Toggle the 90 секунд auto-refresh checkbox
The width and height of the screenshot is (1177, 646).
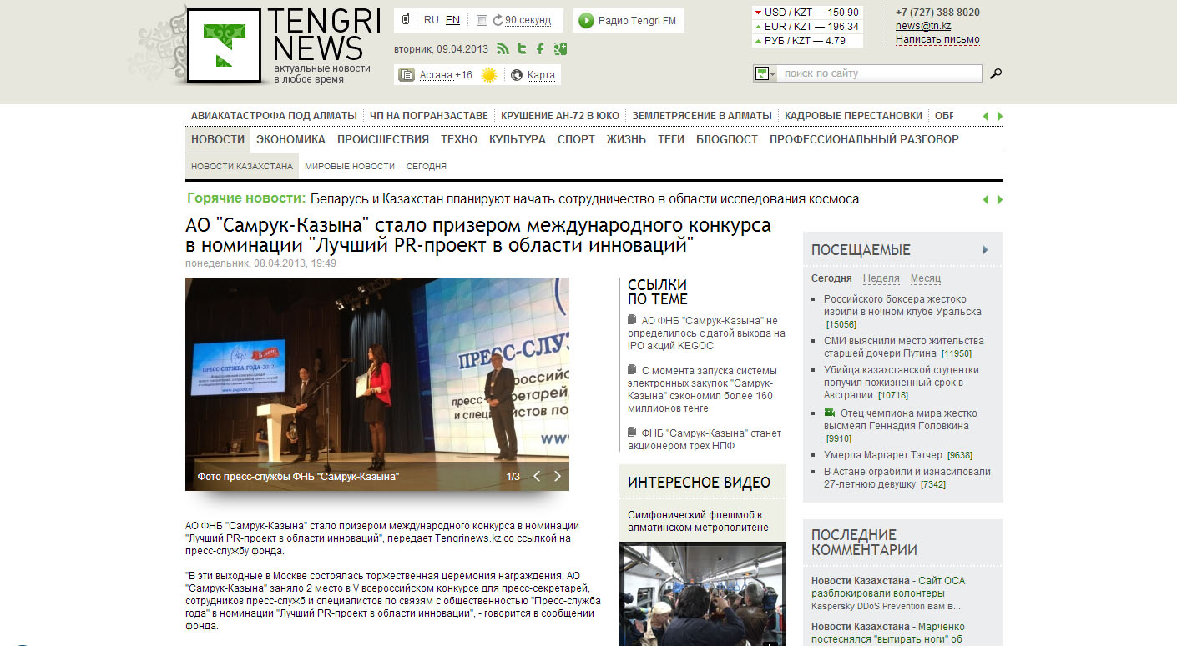(482, 20)
